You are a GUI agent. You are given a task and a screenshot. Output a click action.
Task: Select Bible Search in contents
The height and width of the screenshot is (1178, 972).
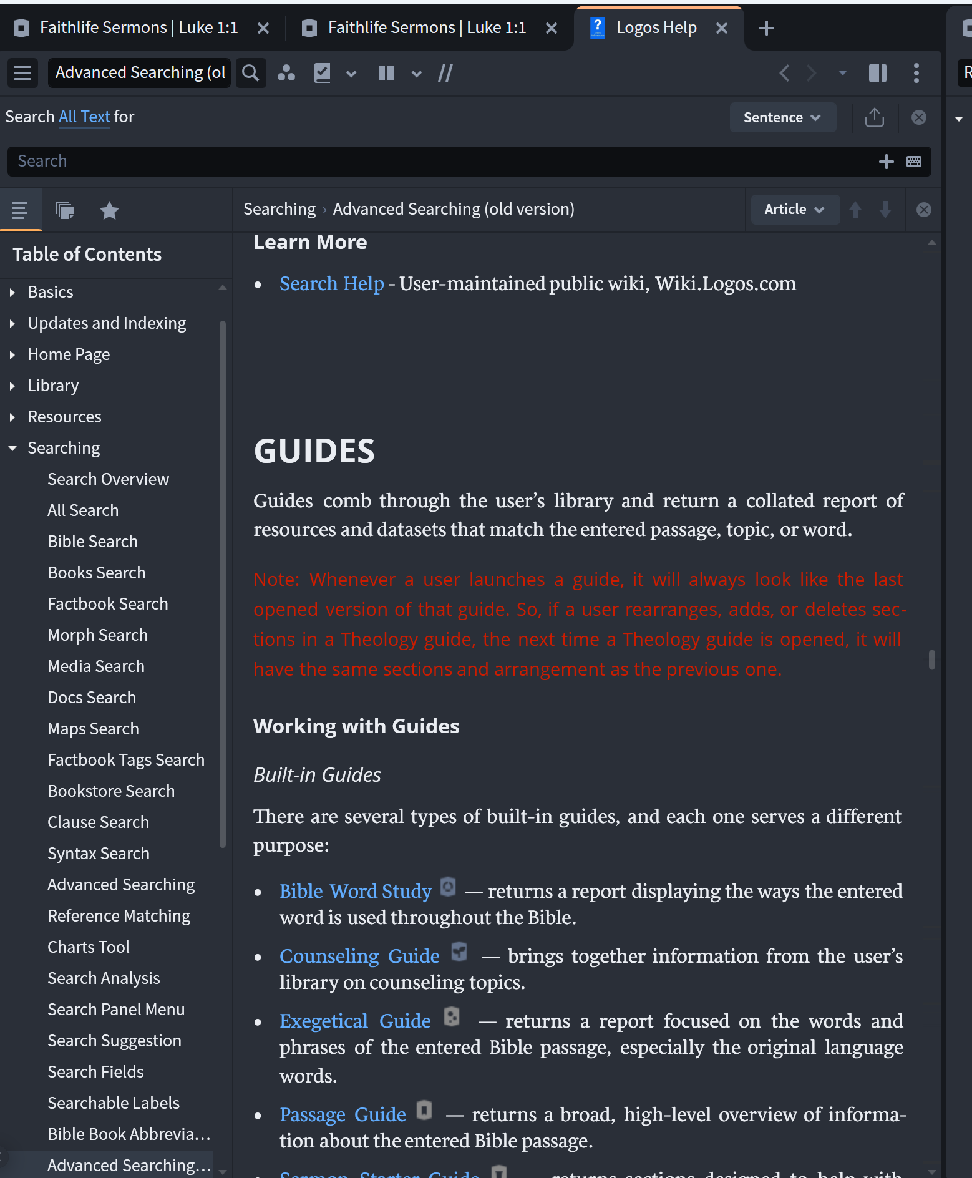point(92,542)
